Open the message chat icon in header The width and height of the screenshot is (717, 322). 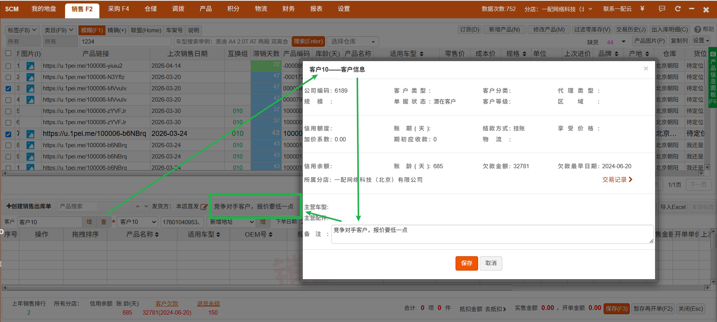(662, 9)
